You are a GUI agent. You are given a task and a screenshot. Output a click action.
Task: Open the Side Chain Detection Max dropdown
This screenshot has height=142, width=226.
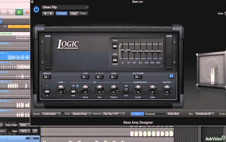point(32,138)
